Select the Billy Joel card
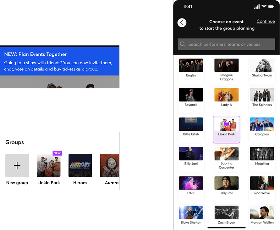280x230 pixels. coord(191,159)
